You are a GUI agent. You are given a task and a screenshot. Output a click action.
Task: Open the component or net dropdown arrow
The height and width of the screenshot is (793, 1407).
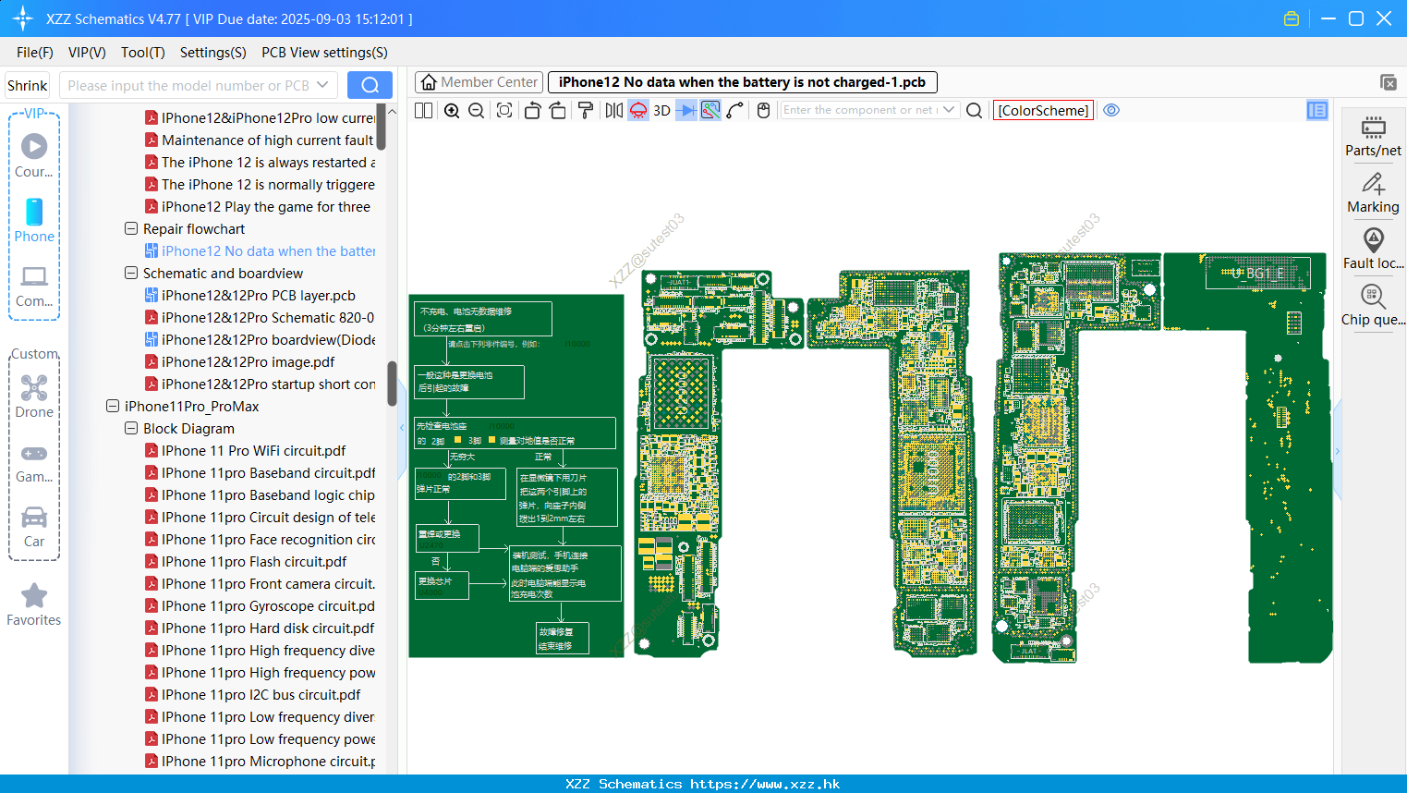click(949, 110)
